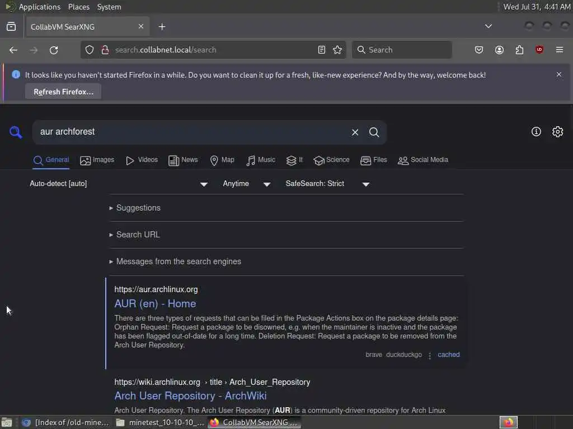Open the SafeSearch: Strict dropdown

point(327,183)
